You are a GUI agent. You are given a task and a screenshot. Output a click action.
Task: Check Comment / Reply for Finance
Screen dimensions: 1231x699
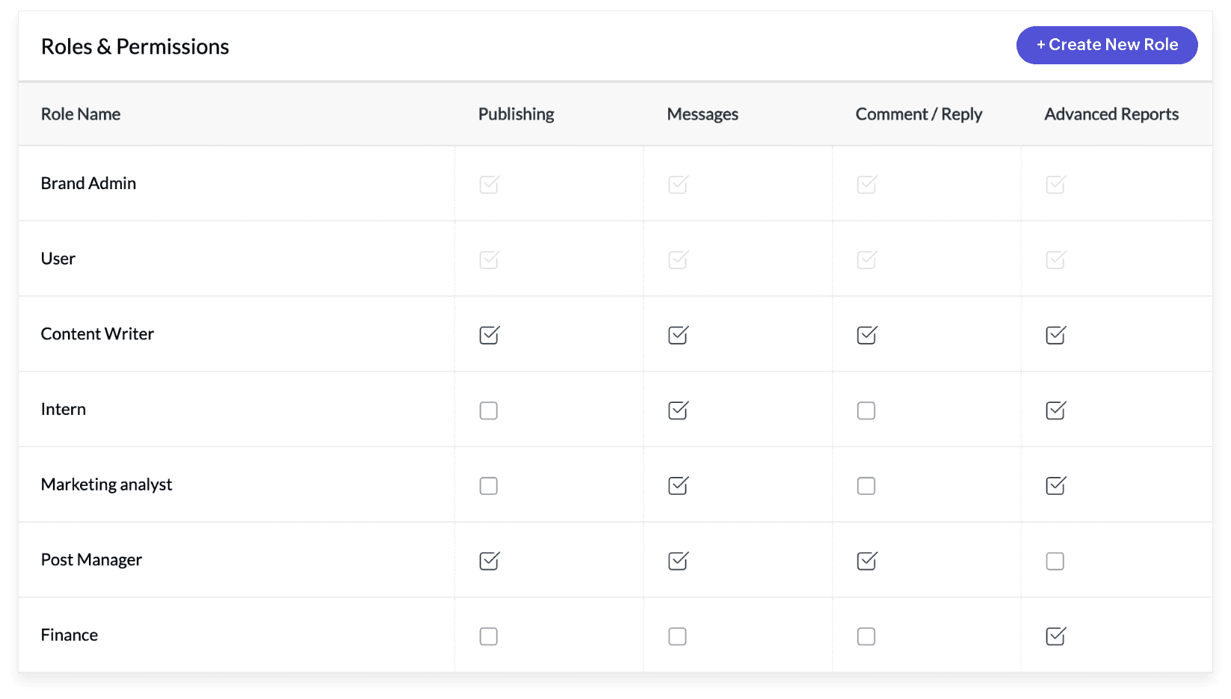click(x=866, y=636)
